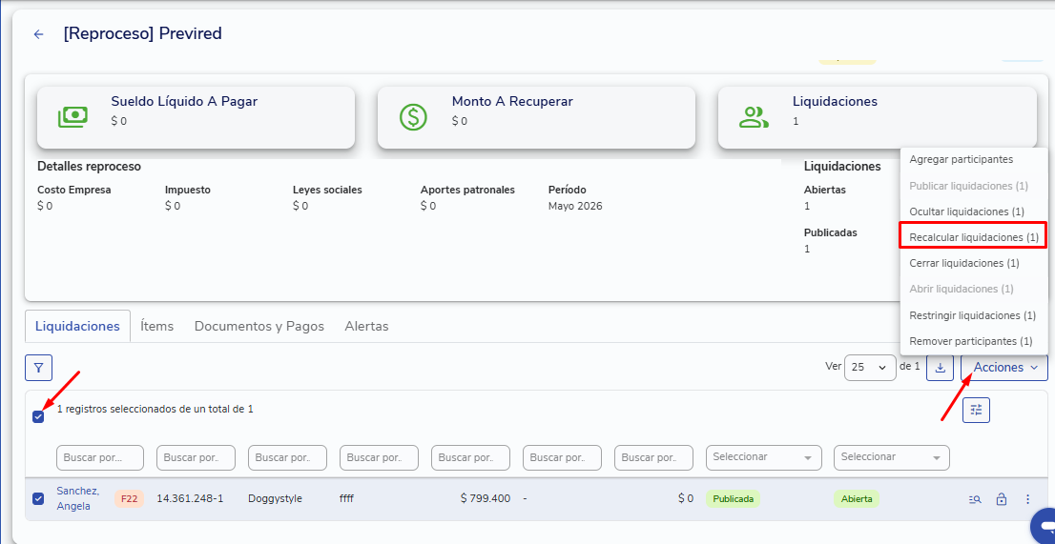Open Sanchez, Angela employee link
1055x544 pixels.
tap(78, 498)
